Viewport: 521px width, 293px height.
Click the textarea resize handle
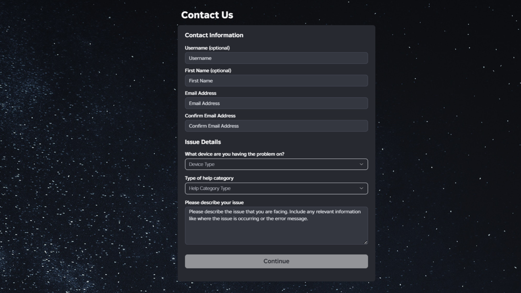(366, 242)
